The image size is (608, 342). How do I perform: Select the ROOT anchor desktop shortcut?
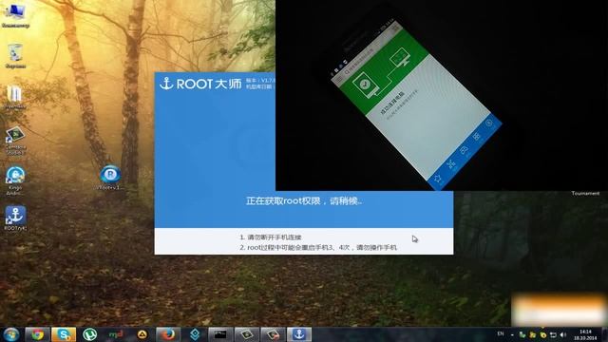tap(15, 218)
